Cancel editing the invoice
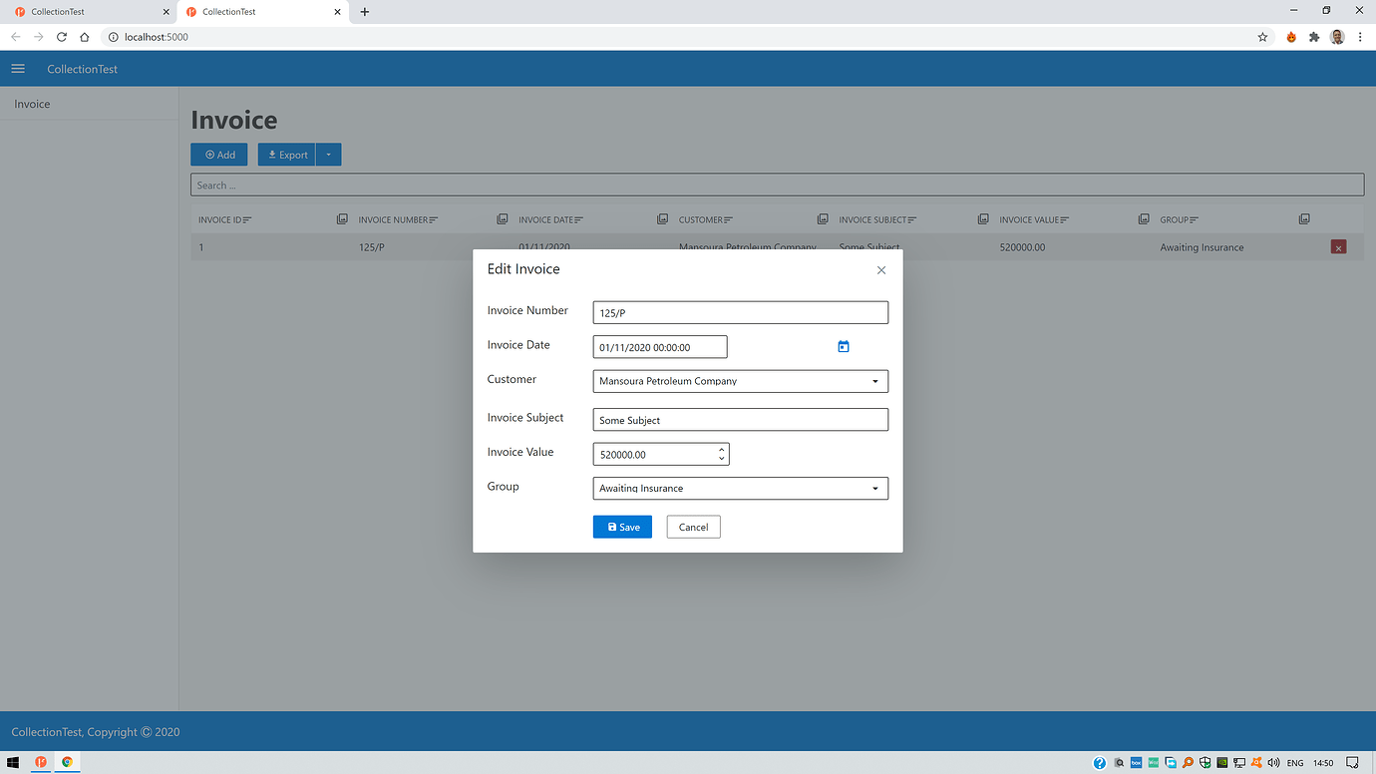This screenshot has width=1376, height=774. tap(693, 527)
